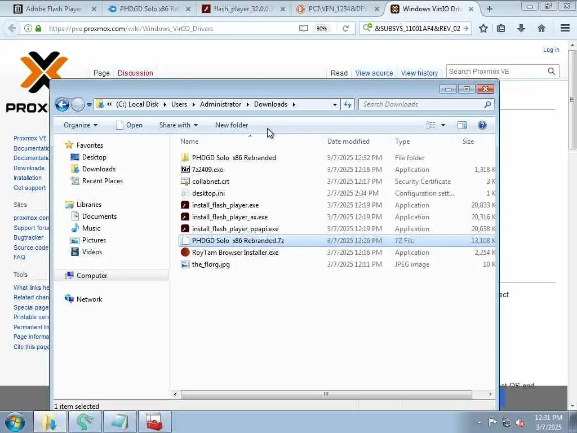Show the preview pane

[462, 125]
